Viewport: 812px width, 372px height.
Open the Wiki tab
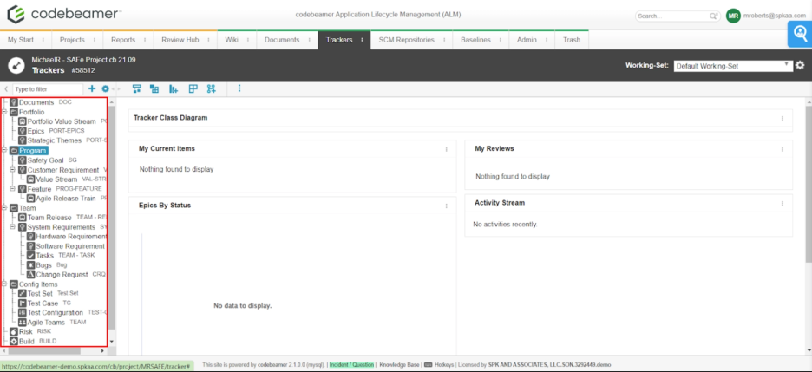[232, 40]
